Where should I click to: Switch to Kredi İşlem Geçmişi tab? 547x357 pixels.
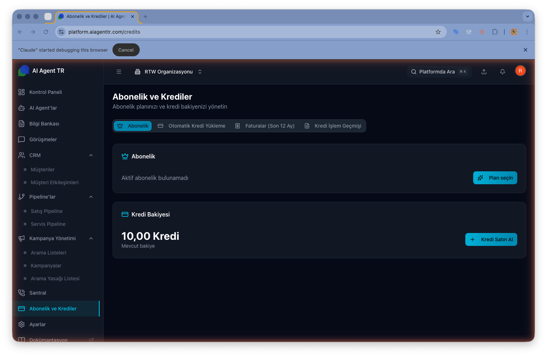pos(333,126)
